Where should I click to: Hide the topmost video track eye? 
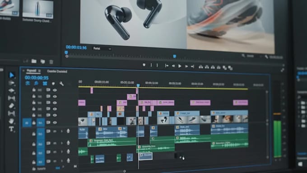tap(55, 90)
